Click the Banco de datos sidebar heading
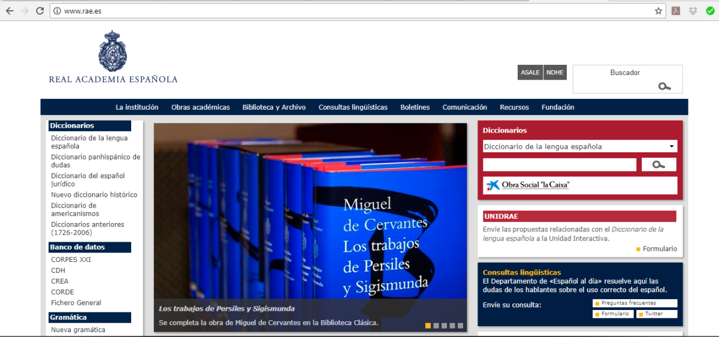The height and width of the screenshot is (337, 719). (90, 247)
